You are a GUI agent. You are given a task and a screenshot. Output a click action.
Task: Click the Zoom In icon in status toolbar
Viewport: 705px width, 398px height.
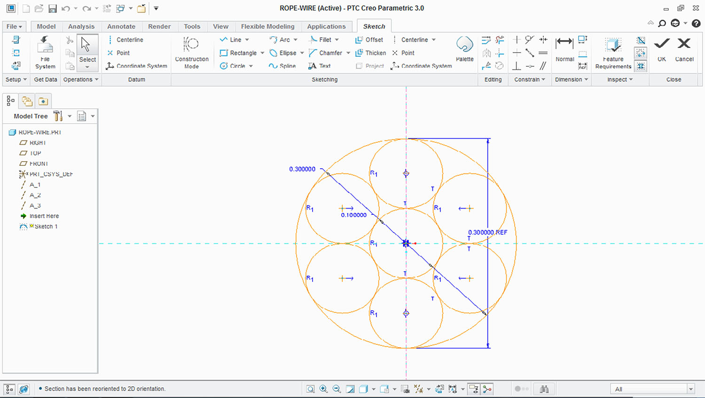pyautogui.click(x=323, y=389)
